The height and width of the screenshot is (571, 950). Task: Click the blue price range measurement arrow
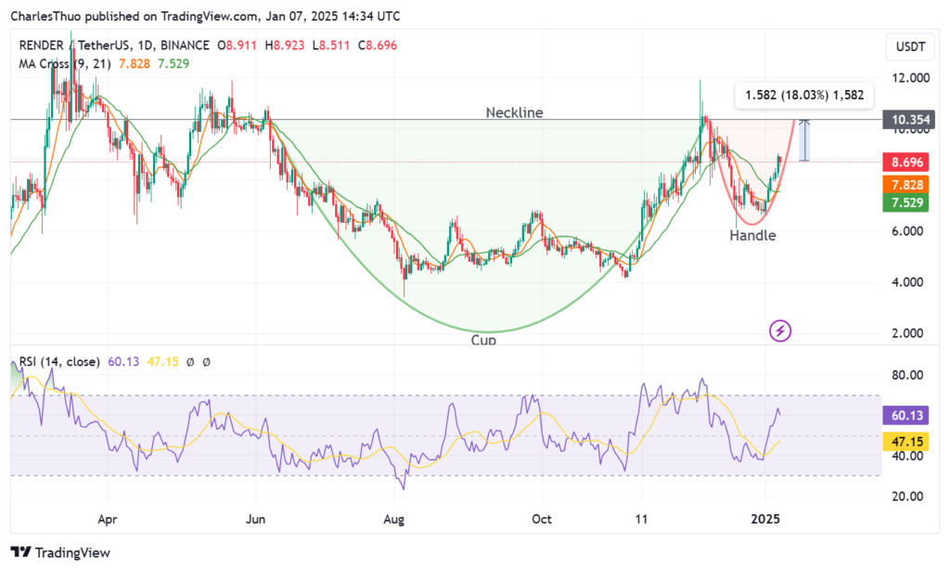click(x=805, y=140)
